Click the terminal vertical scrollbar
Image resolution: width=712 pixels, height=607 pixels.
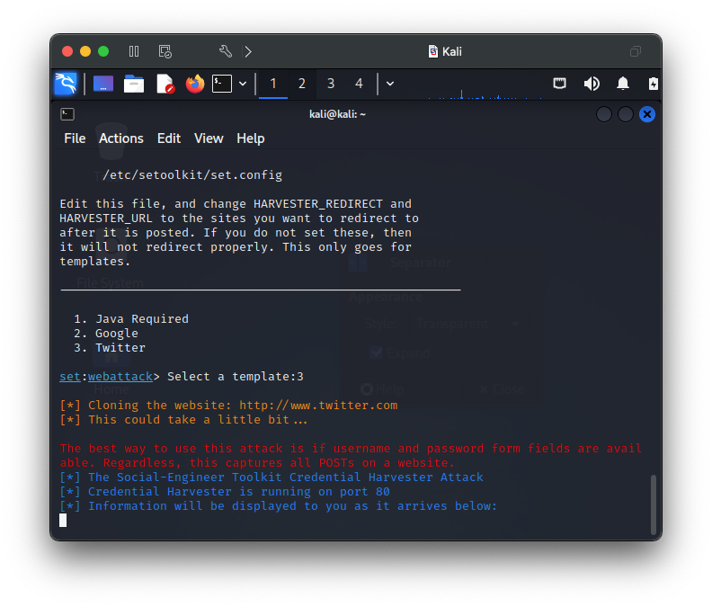[653, 504]
